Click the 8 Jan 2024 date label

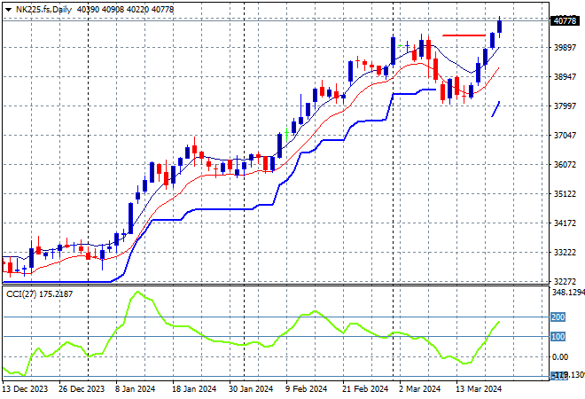[x=136, y=388]
